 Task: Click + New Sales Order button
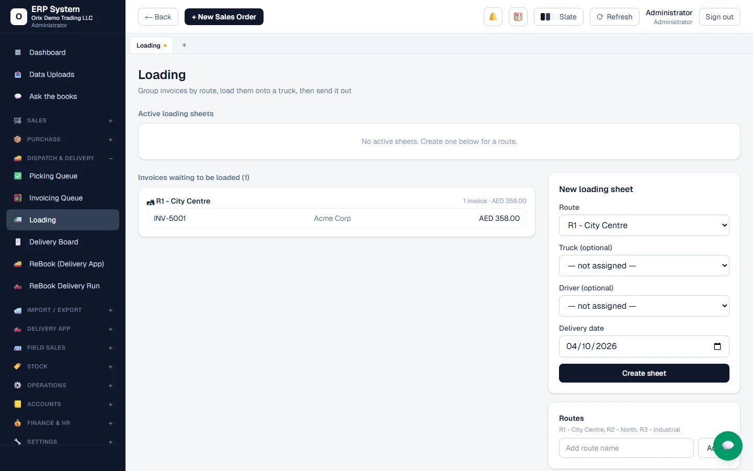224,17
